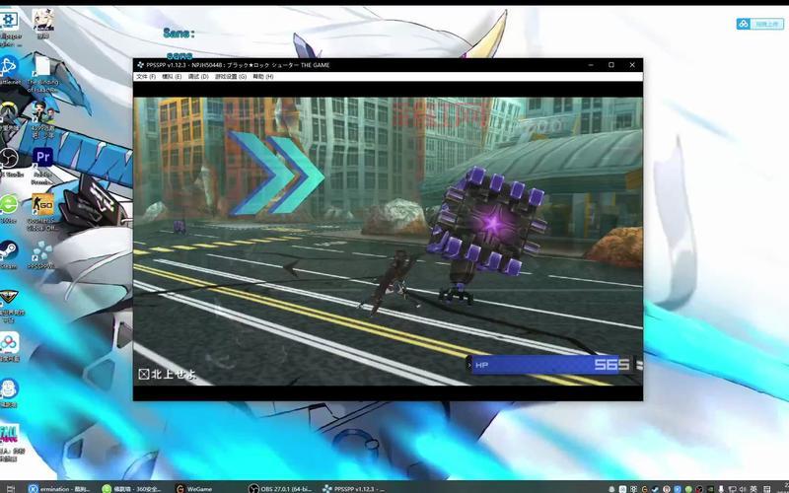Click the CS:GO desktop shortcut icon
789x493 pixels.
42,209
